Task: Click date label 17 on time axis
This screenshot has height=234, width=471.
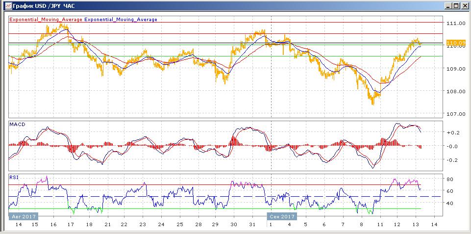Action: point(71,225)
